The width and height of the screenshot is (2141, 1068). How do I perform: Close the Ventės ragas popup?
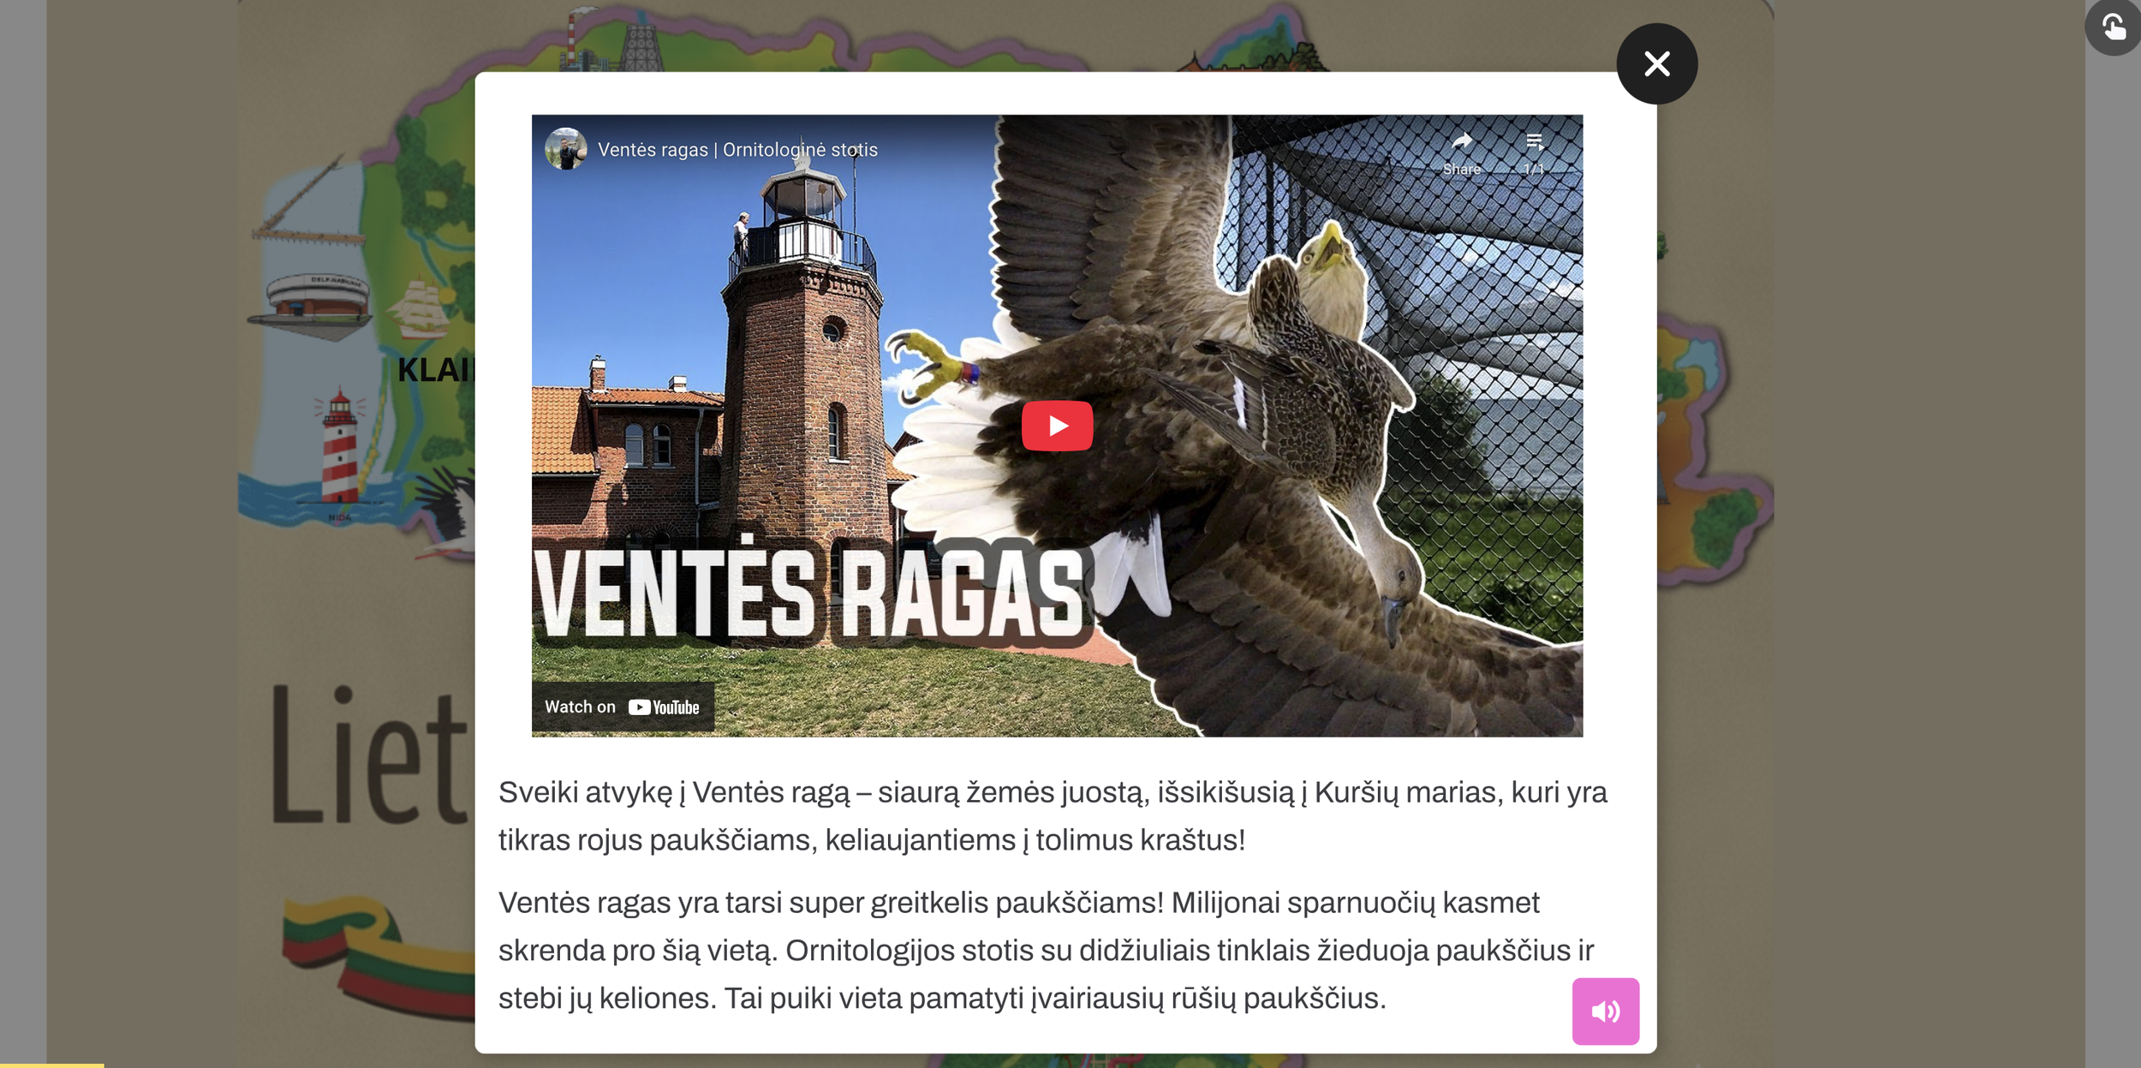click(x=1655, y=64)
